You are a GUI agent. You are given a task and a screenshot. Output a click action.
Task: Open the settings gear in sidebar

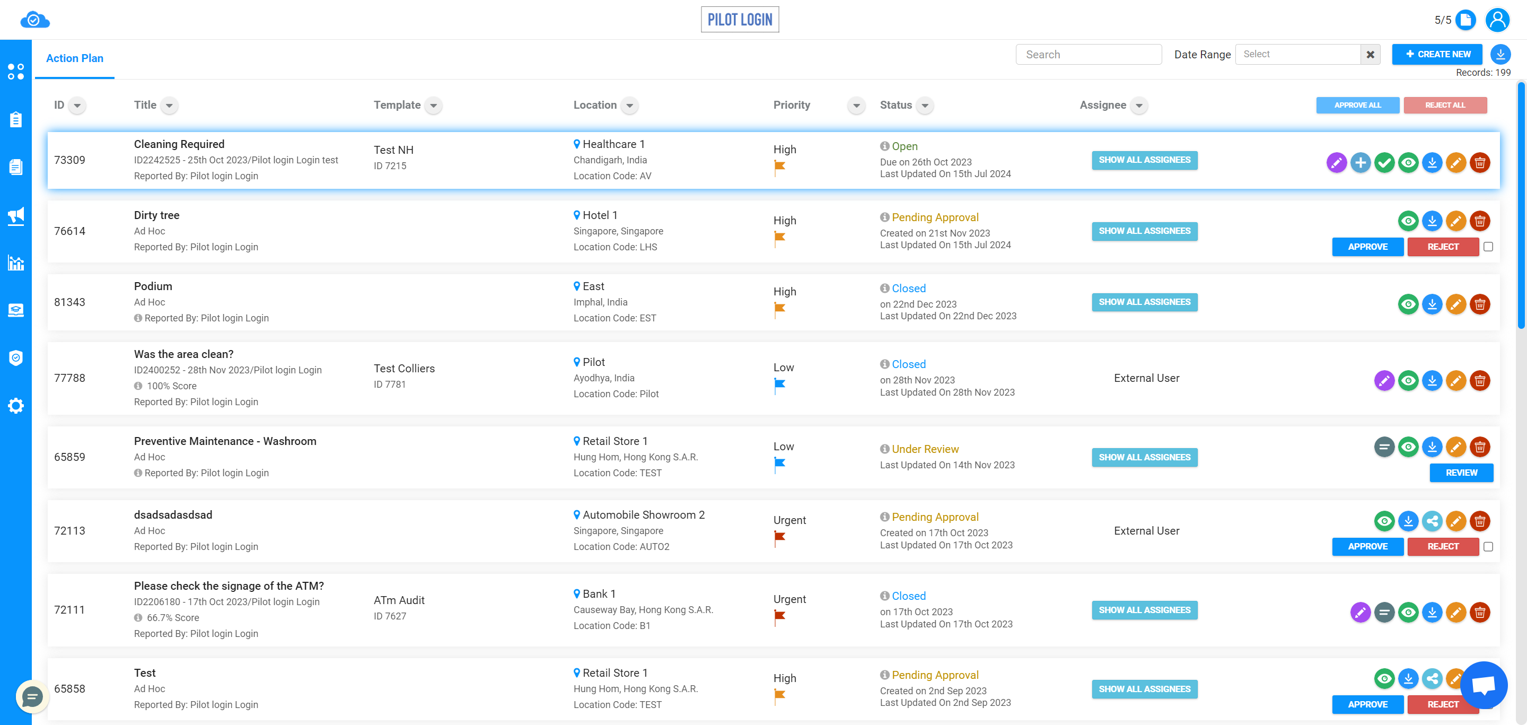coord(16,406)
